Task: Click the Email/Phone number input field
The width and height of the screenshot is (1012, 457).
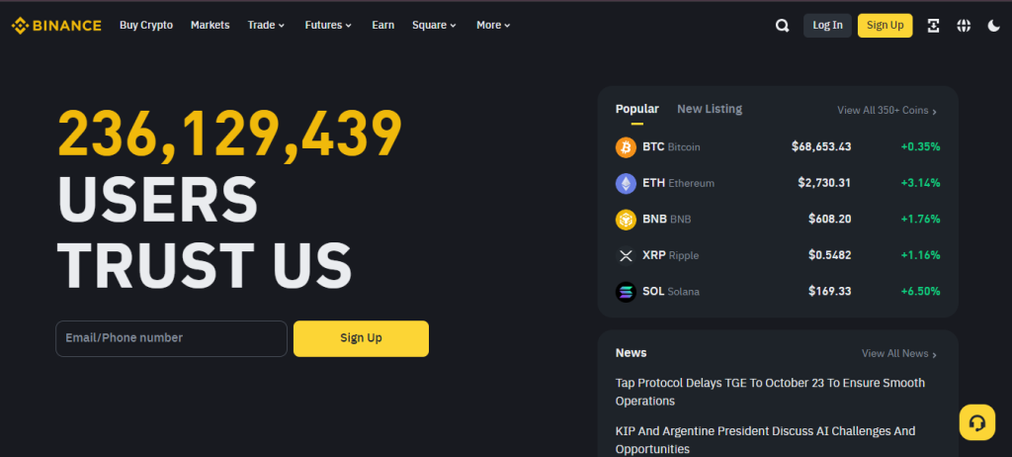Action: (x=171, y=338)
